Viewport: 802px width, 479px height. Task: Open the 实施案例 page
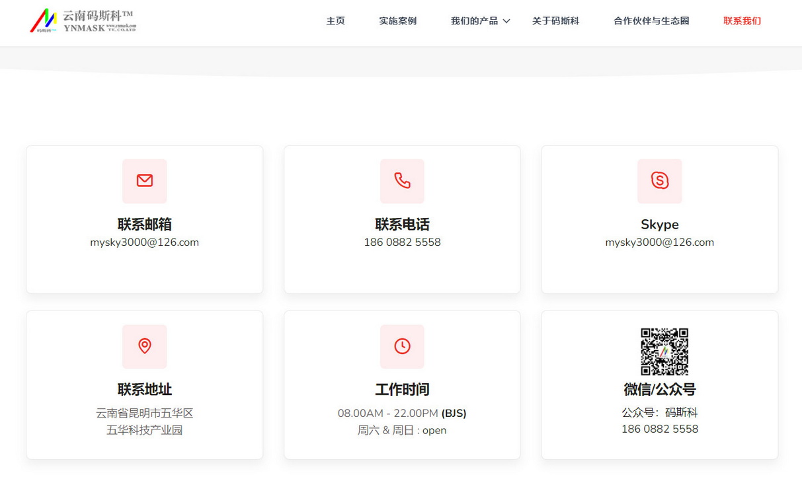coord(398,21)
